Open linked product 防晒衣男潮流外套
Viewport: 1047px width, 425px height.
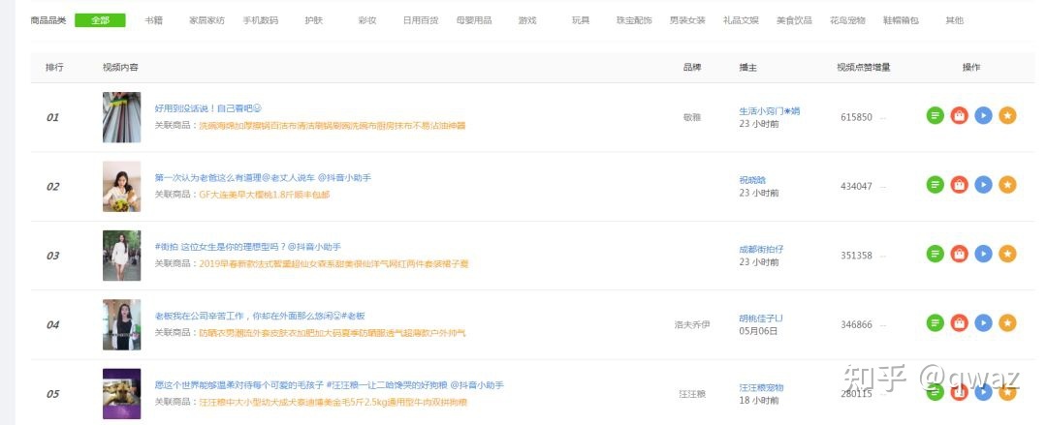332,333
